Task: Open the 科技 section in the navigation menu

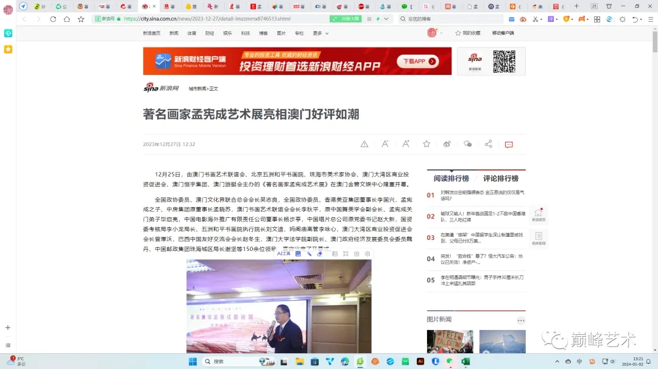Action: click(x=246, y=33)
